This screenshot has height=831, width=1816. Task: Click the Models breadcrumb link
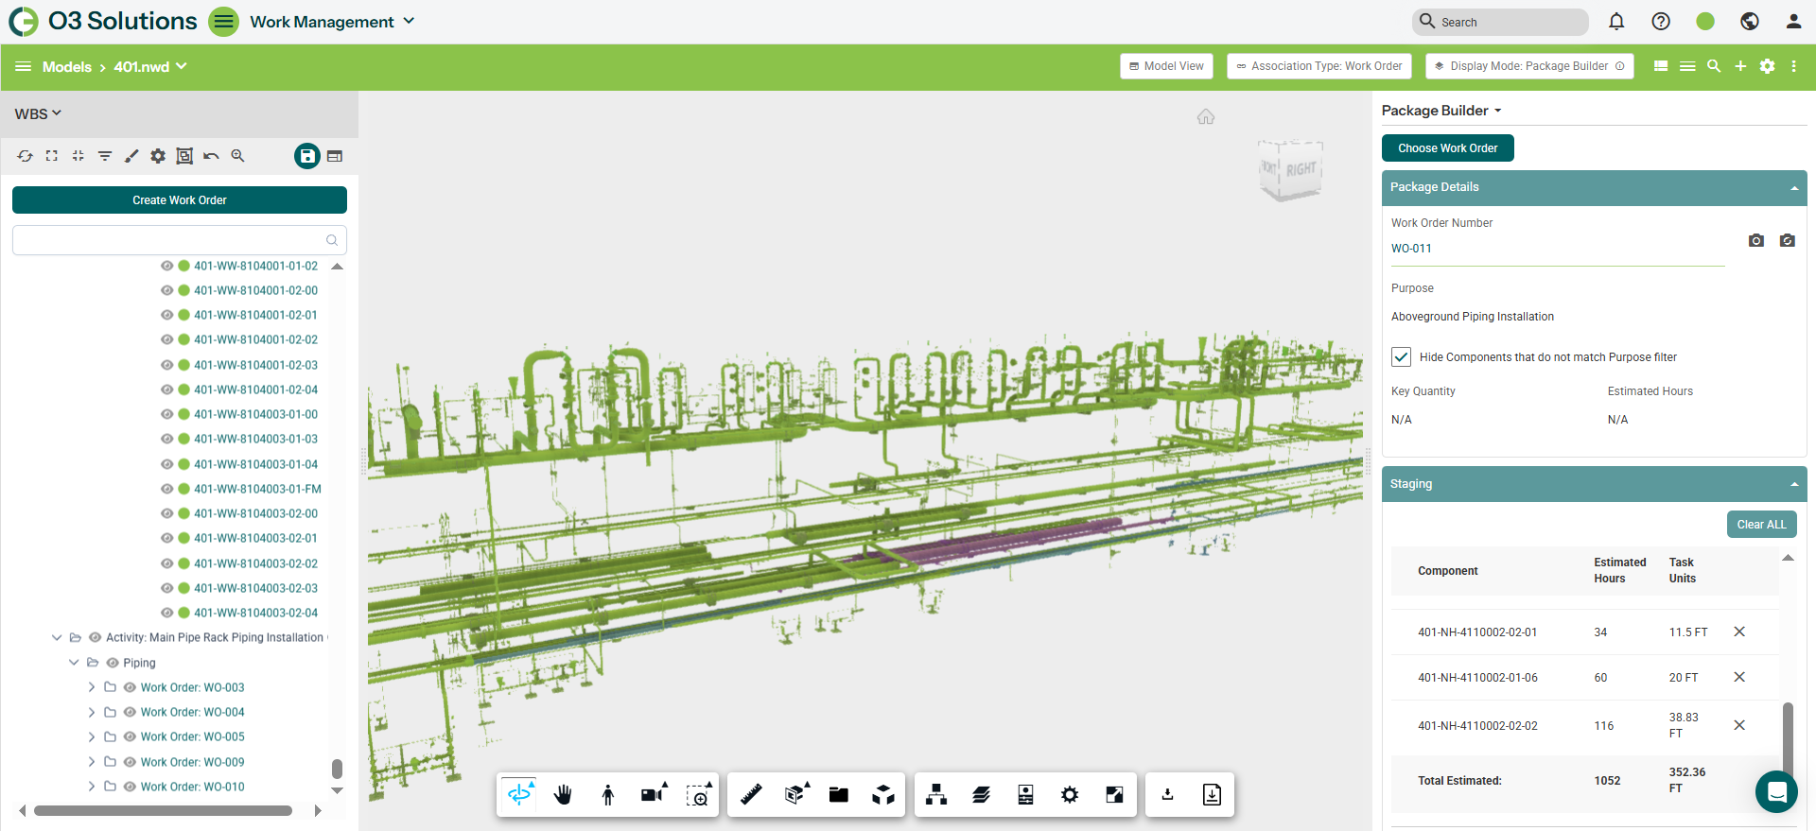67,67
